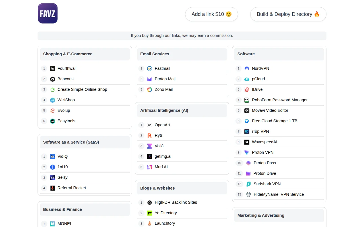Click the Beacons icon
The image size is (364, 227).
click(x=53, y=79)
